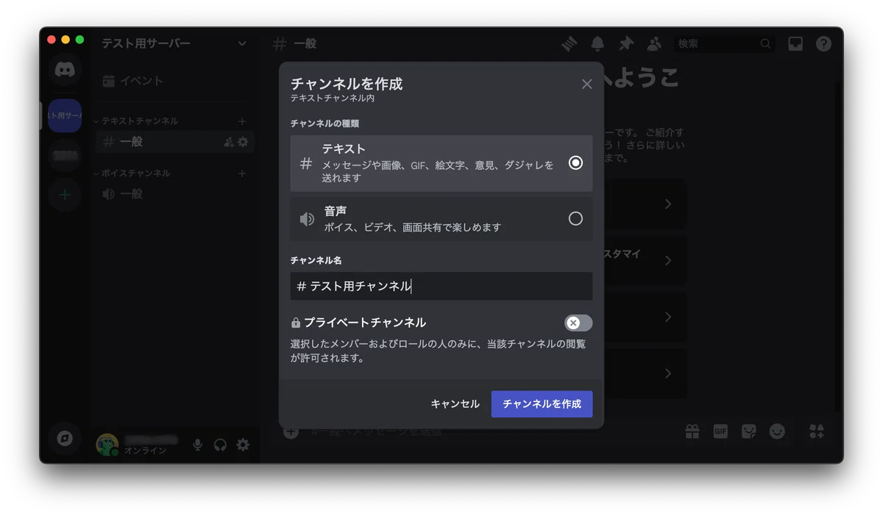Screen dimensions: 883x516
Task: Toggle the headphones deafen icon
Action: [x=220, y=445]
